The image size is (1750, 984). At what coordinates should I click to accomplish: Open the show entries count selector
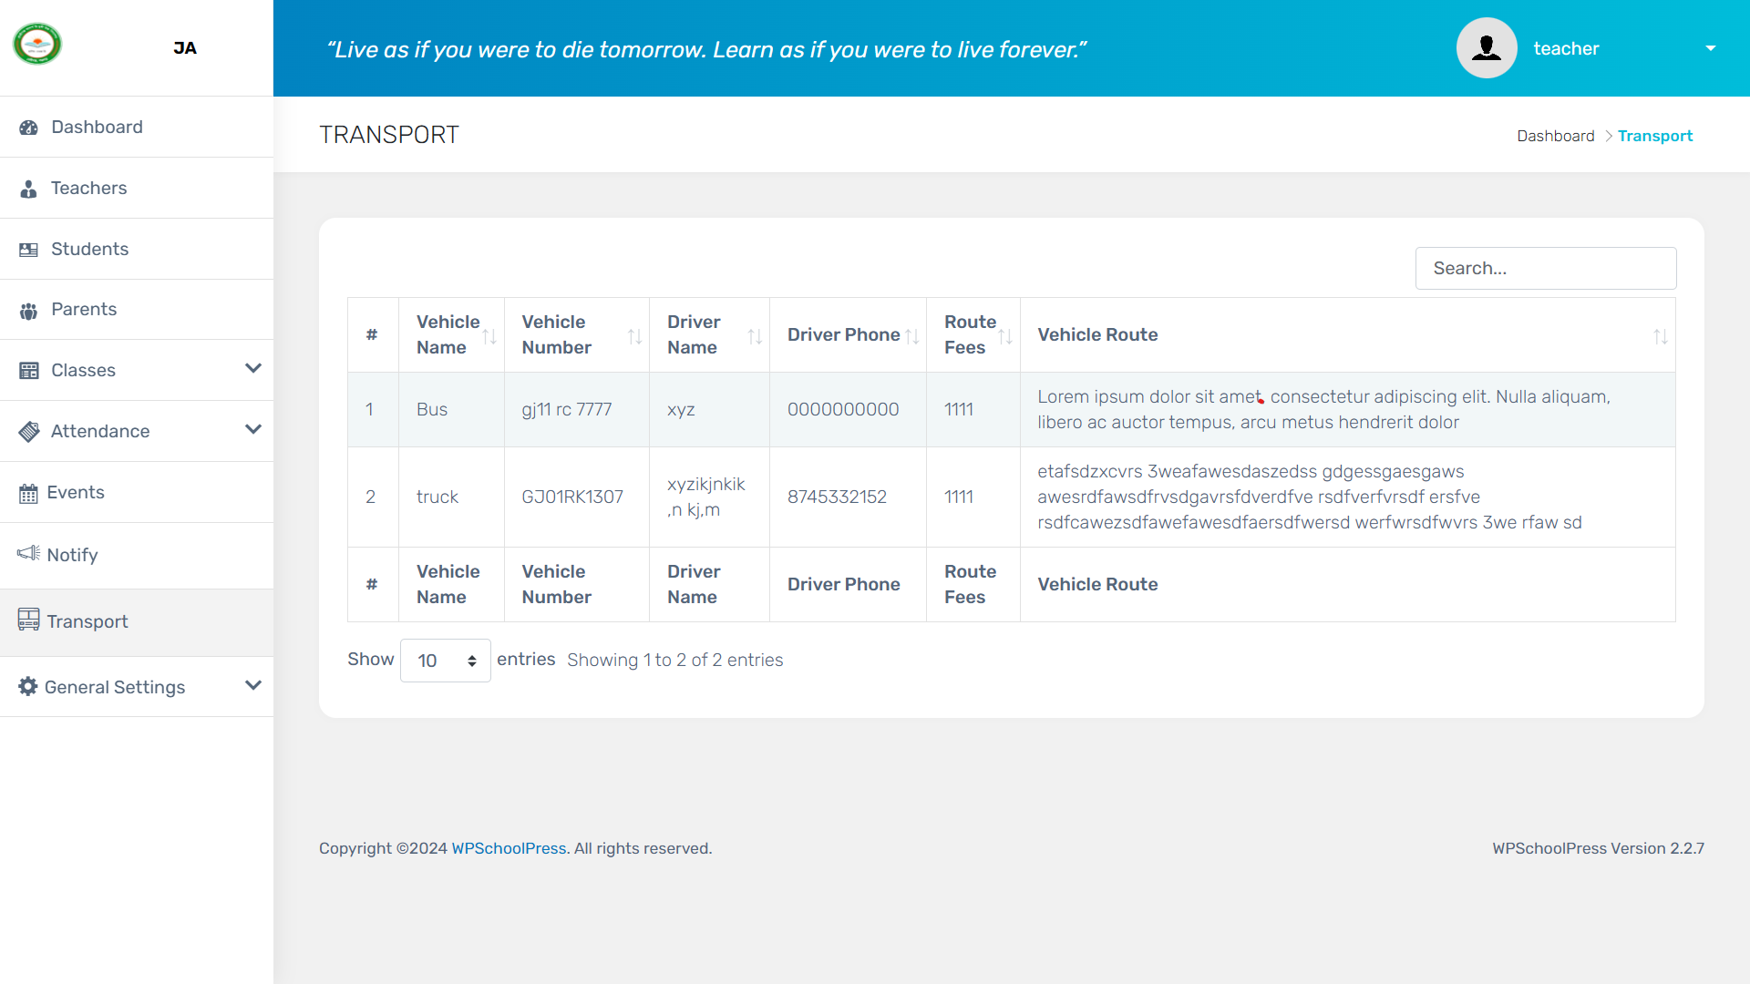point(446,661)
